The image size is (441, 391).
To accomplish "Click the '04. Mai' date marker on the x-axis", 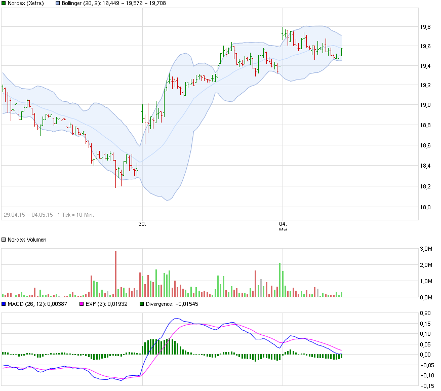I will (283, 225).
